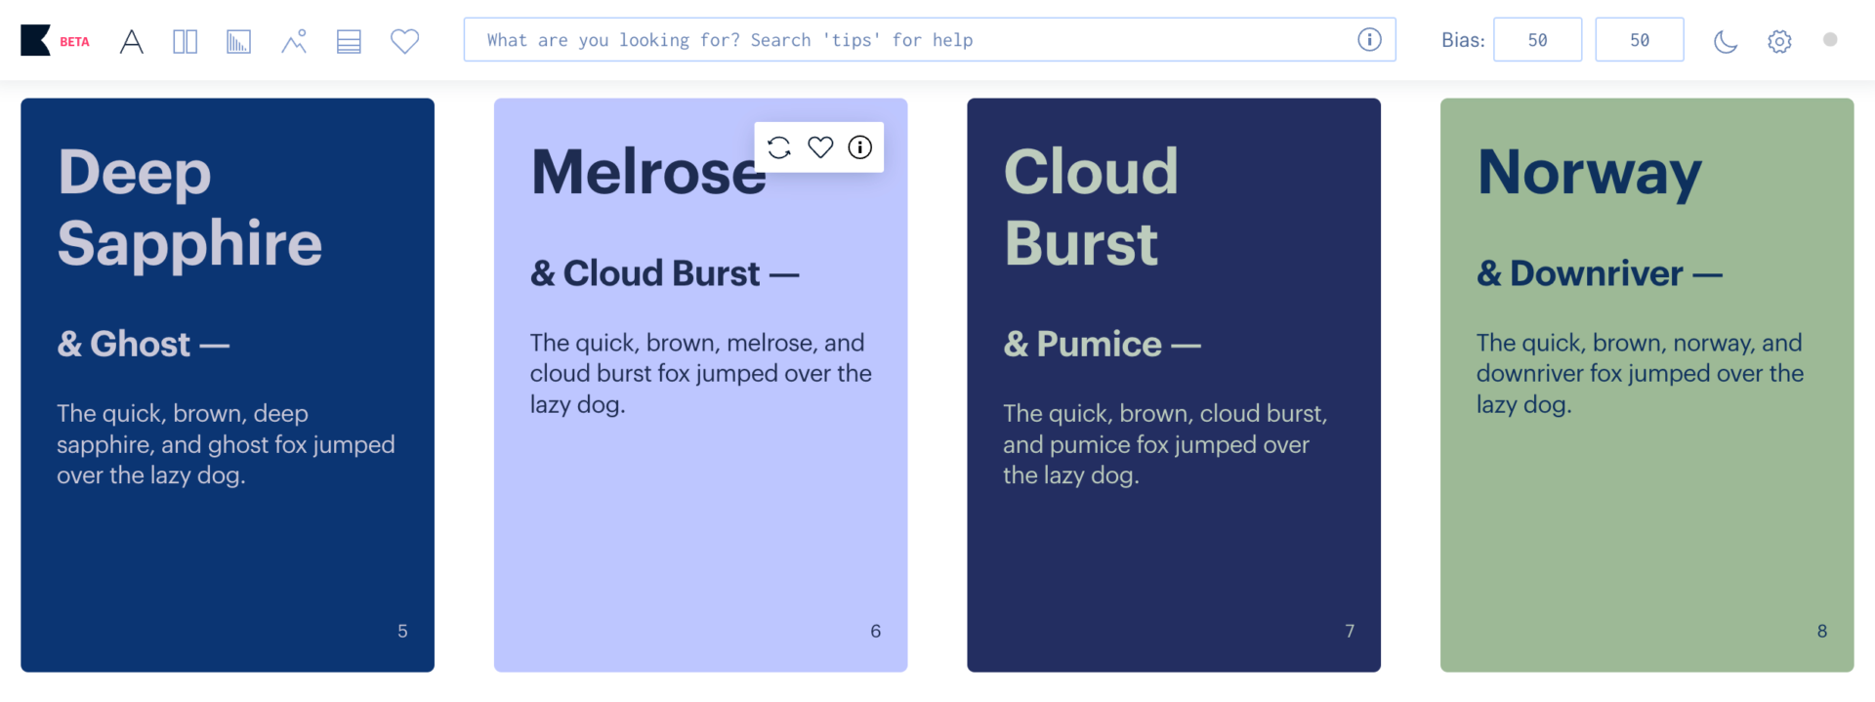Screen dimensions: 1875x702
Task: Toggle dark mode with moon icon
Action: (x=1726, y=41)
